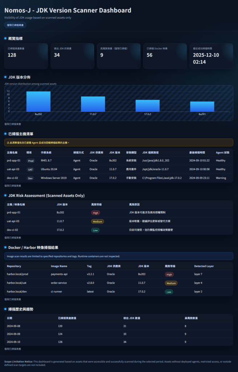The image size is (238, 372).
Task: Click the blue marker beside 掃描歷史與趨勢 heading
Action: 5,309
